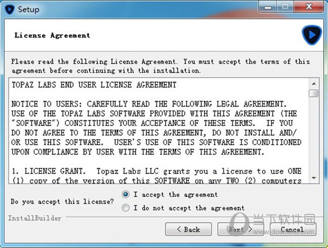Select the "I accept the agreement" radio button
Viewport: 328px width, 248px height.
[126, 194]
